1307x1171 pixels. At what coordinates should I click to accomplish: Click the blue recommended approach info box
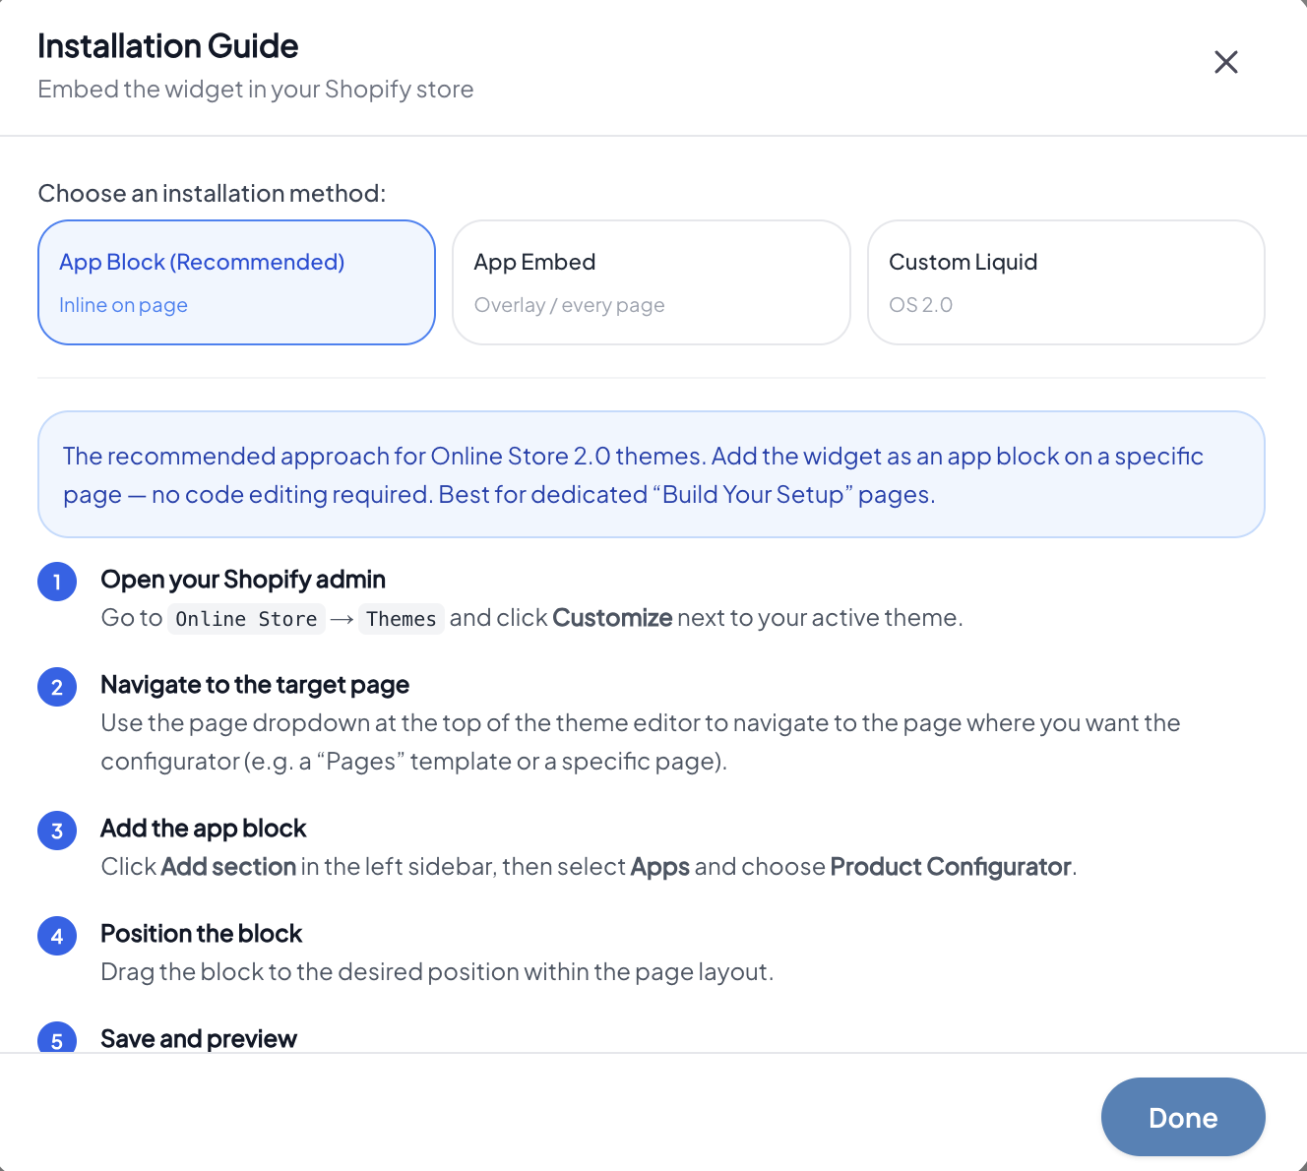click(x=652, y=474)
